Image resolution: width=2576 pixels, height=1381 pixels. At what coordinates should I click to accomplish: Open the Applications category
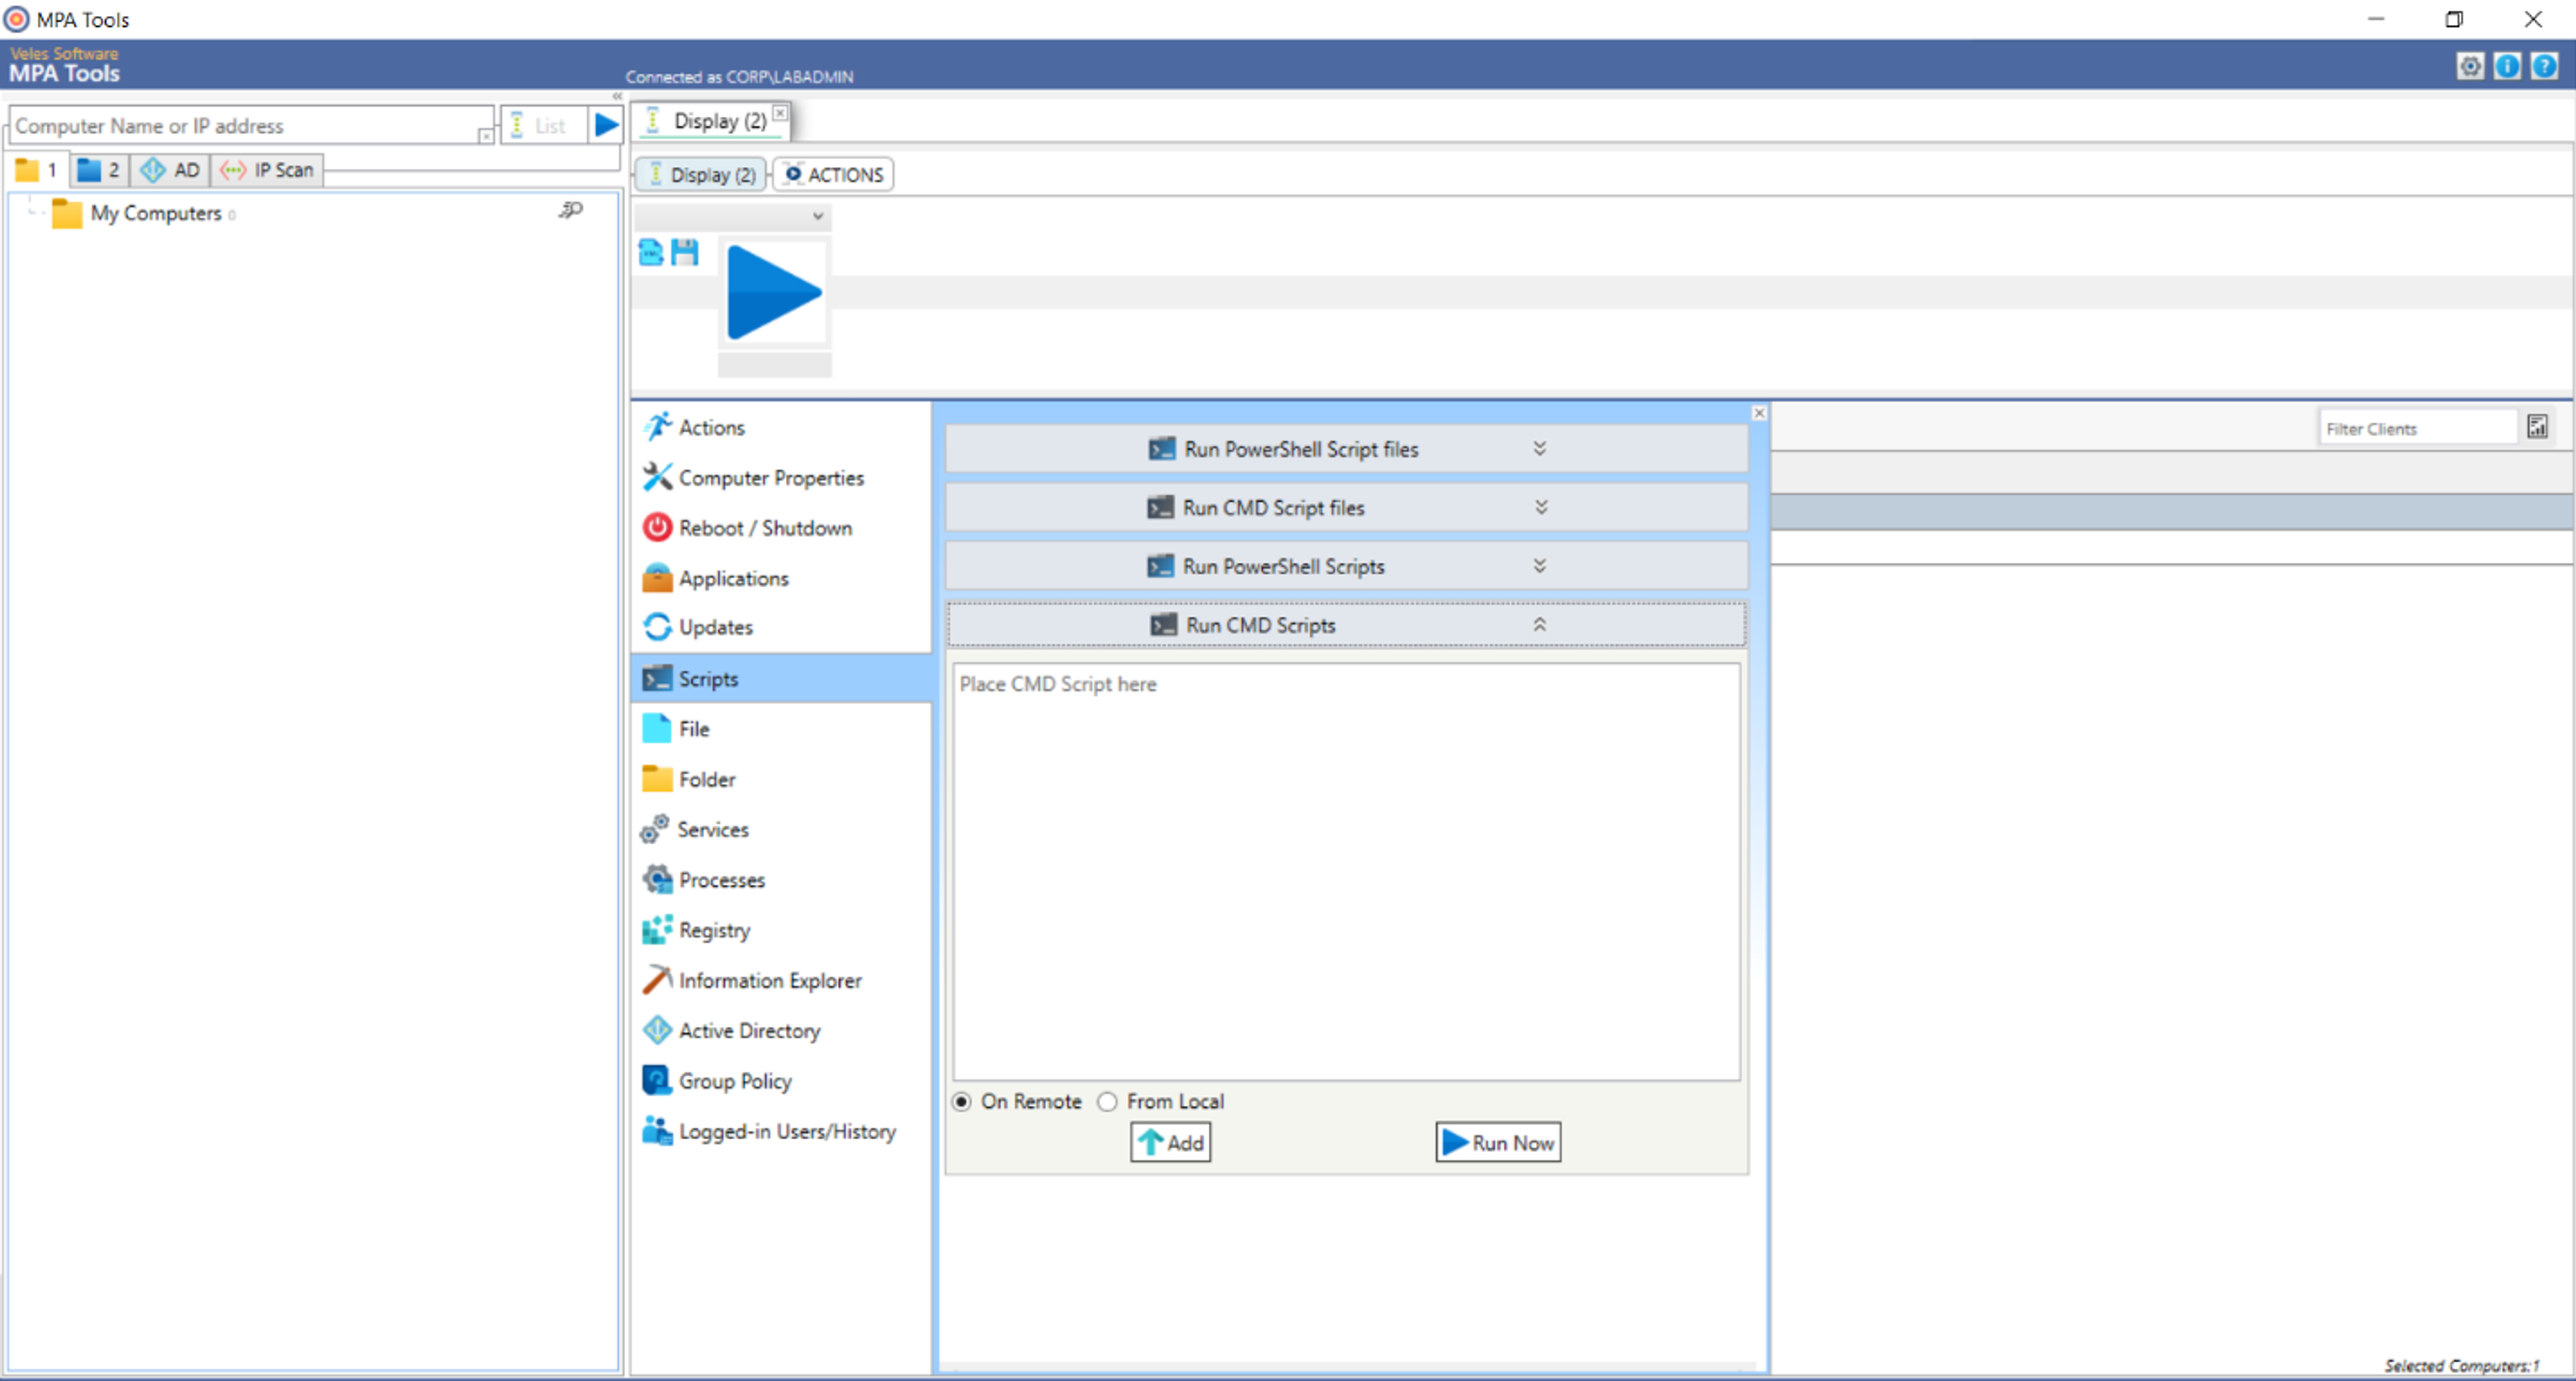(781, 578)
